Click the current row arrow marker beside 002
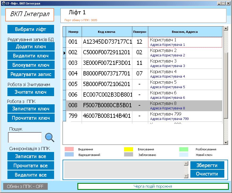This screenshot has height=193, width=232. click(64, 53)
